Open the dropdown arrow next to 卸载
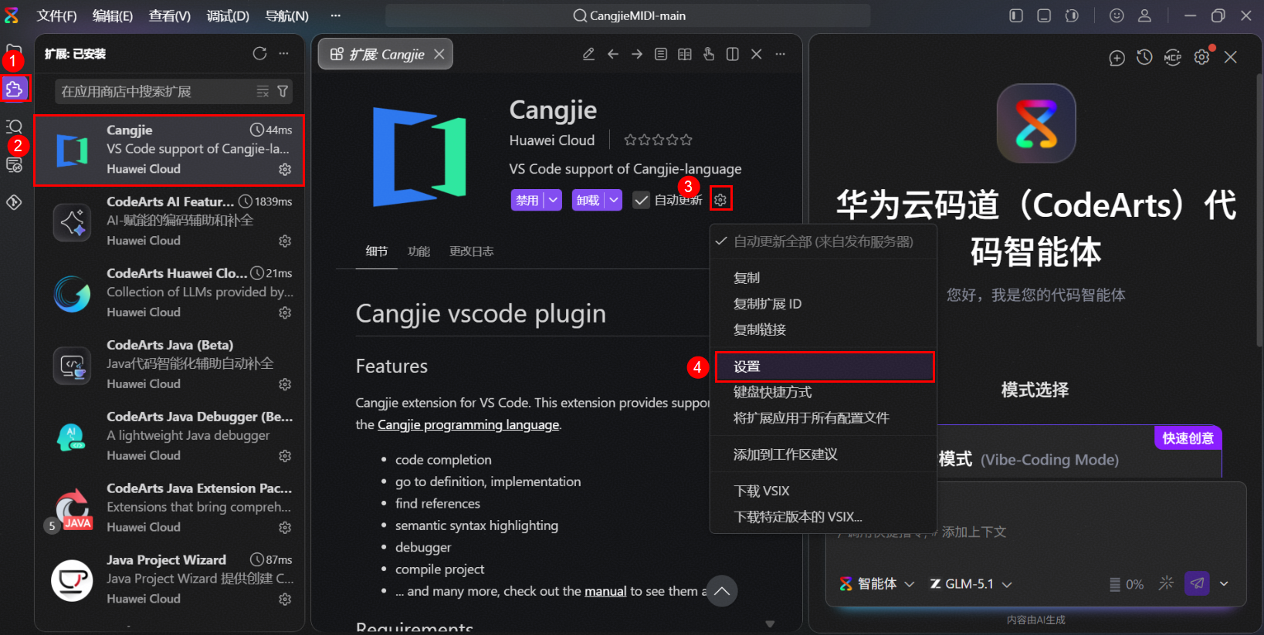Screen dimensions: 1264x635 click(614, 201)
